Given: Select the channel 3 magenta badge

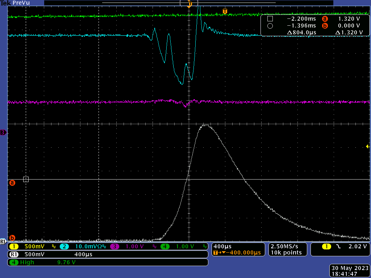Looking at the screenshot, I should (x=115, y=247).
